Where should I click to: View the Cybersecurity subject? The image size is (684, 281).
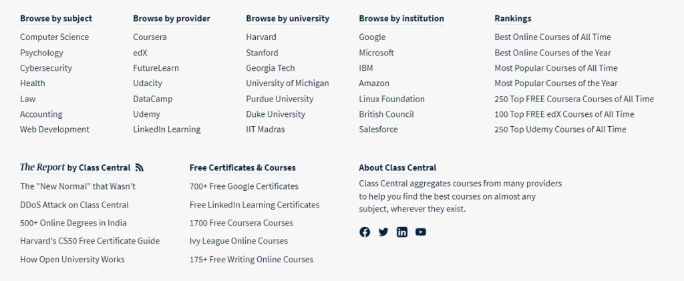(45, 68)
